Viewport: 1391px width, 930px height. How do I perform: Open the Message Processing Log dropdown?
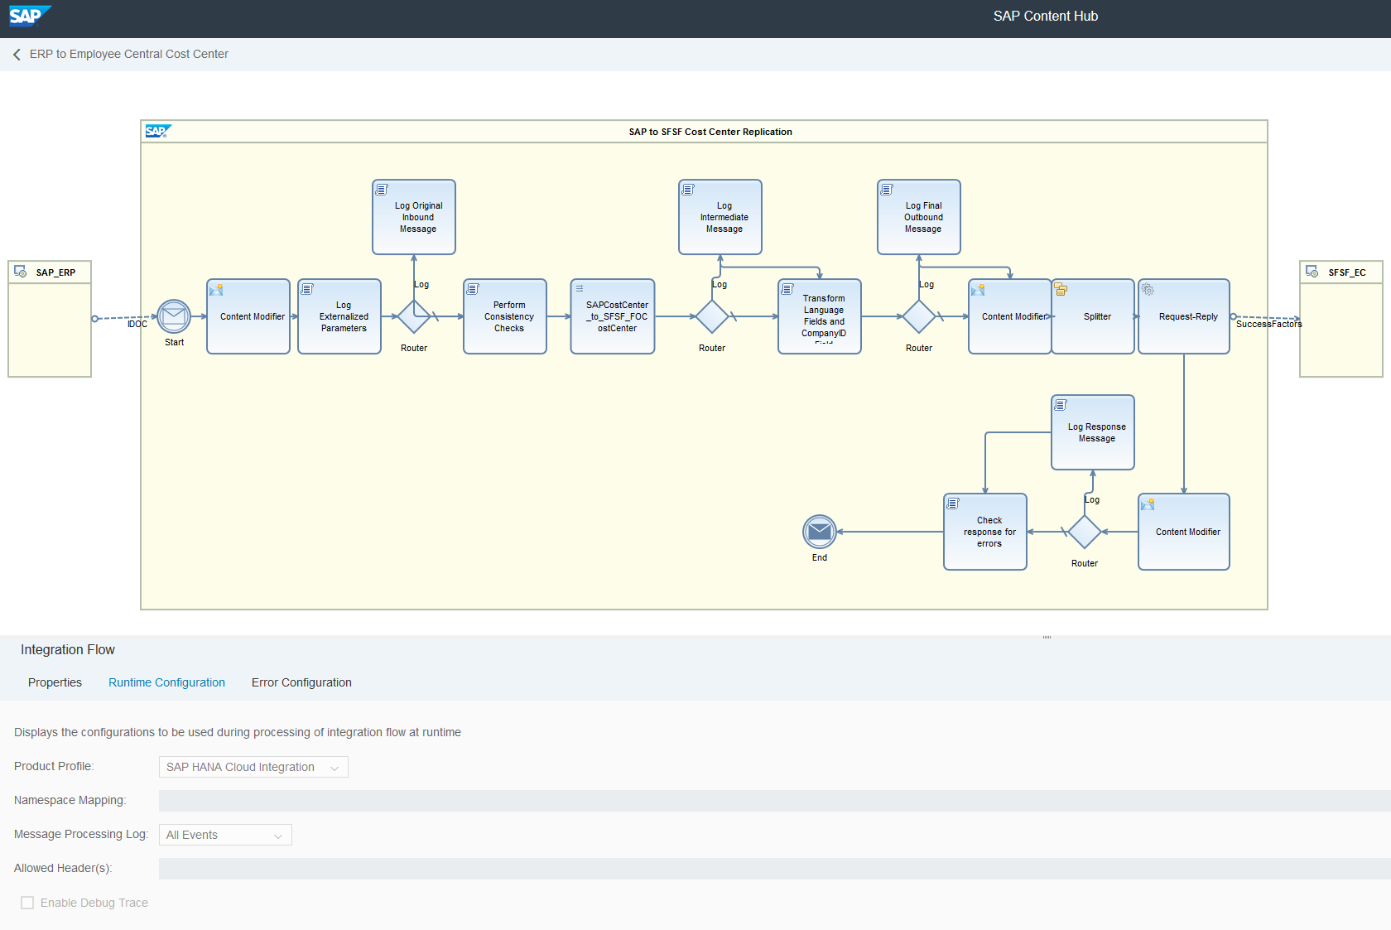pos(225,835)
